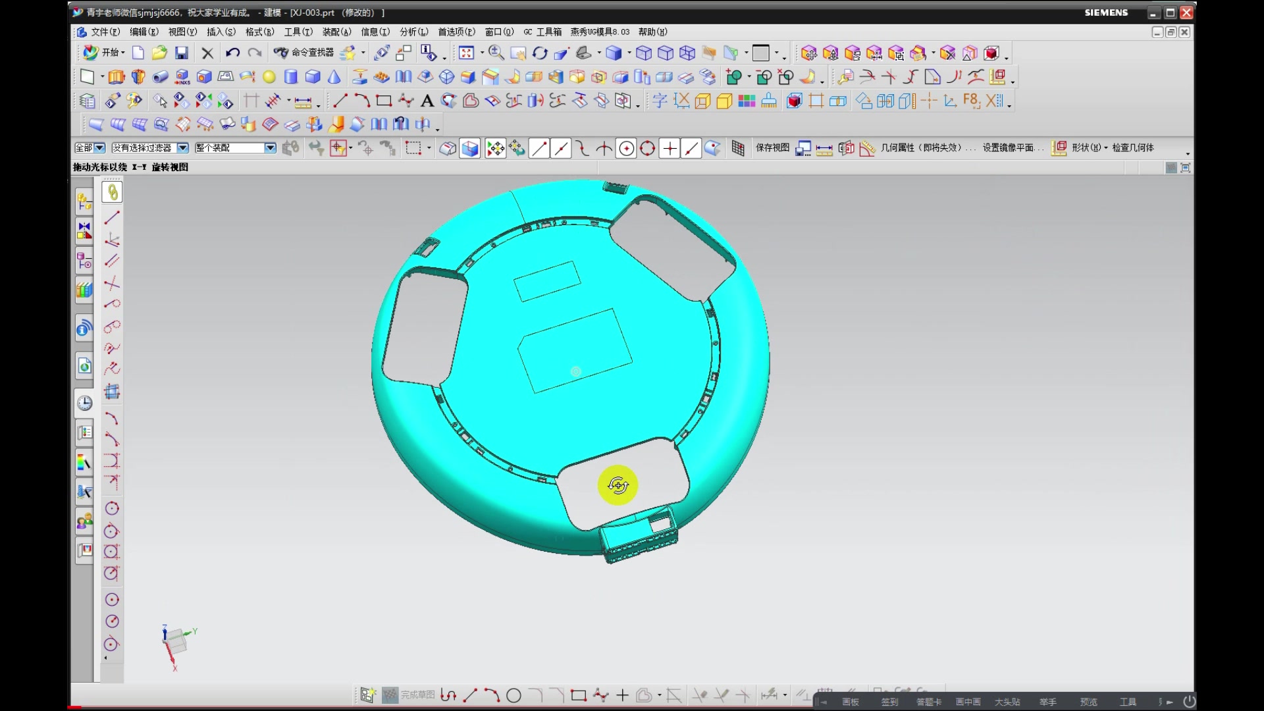Open the 插入(S) menu

pyautogui.click(x=221, y=32)
